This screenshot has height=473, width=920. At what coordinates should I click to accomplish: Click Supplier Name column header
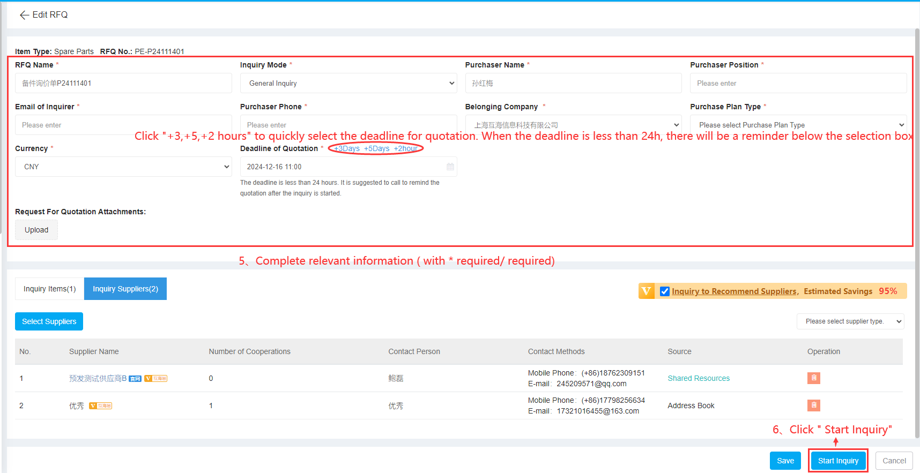(94, 351)
